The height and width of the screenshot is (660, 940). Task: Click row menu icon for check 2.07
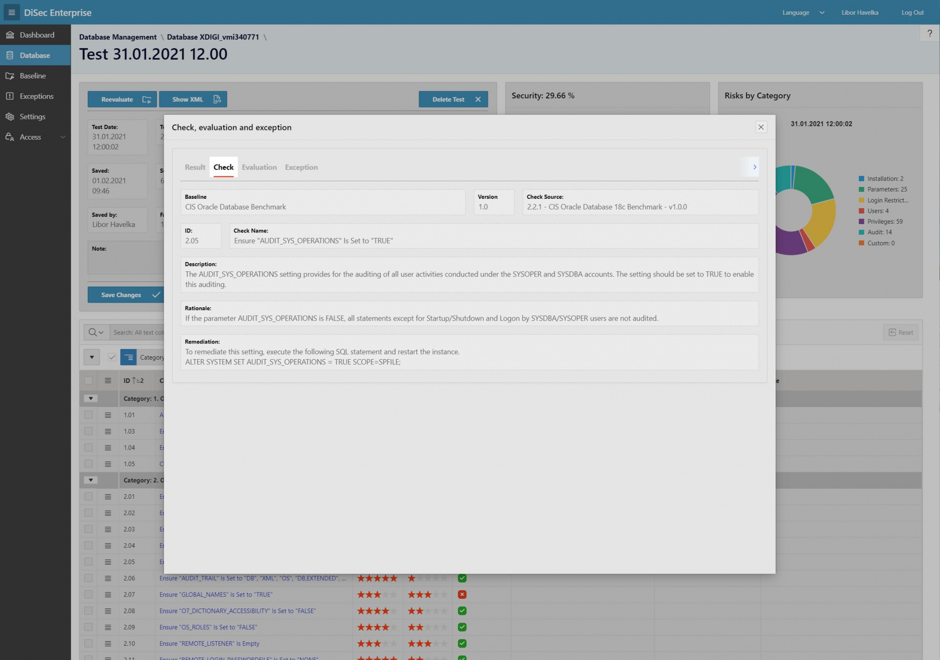[x=108, y=594]
